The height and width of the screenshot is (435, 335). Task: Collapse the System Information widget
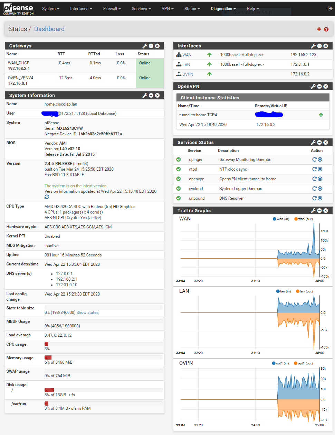[151, 95]
